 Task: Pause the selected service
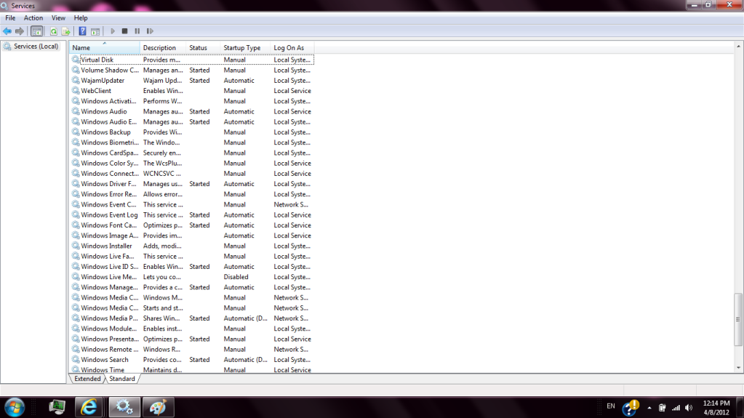[x=137, y=31]
